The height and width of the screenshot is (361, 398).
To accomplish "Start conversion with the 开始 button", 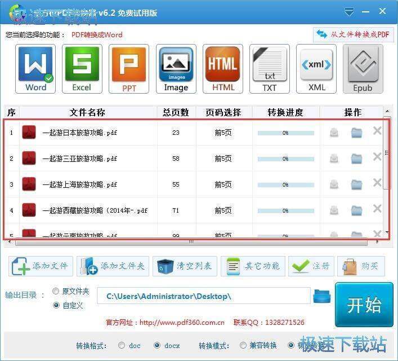I will pyautogui.click(x=364, y=305).
